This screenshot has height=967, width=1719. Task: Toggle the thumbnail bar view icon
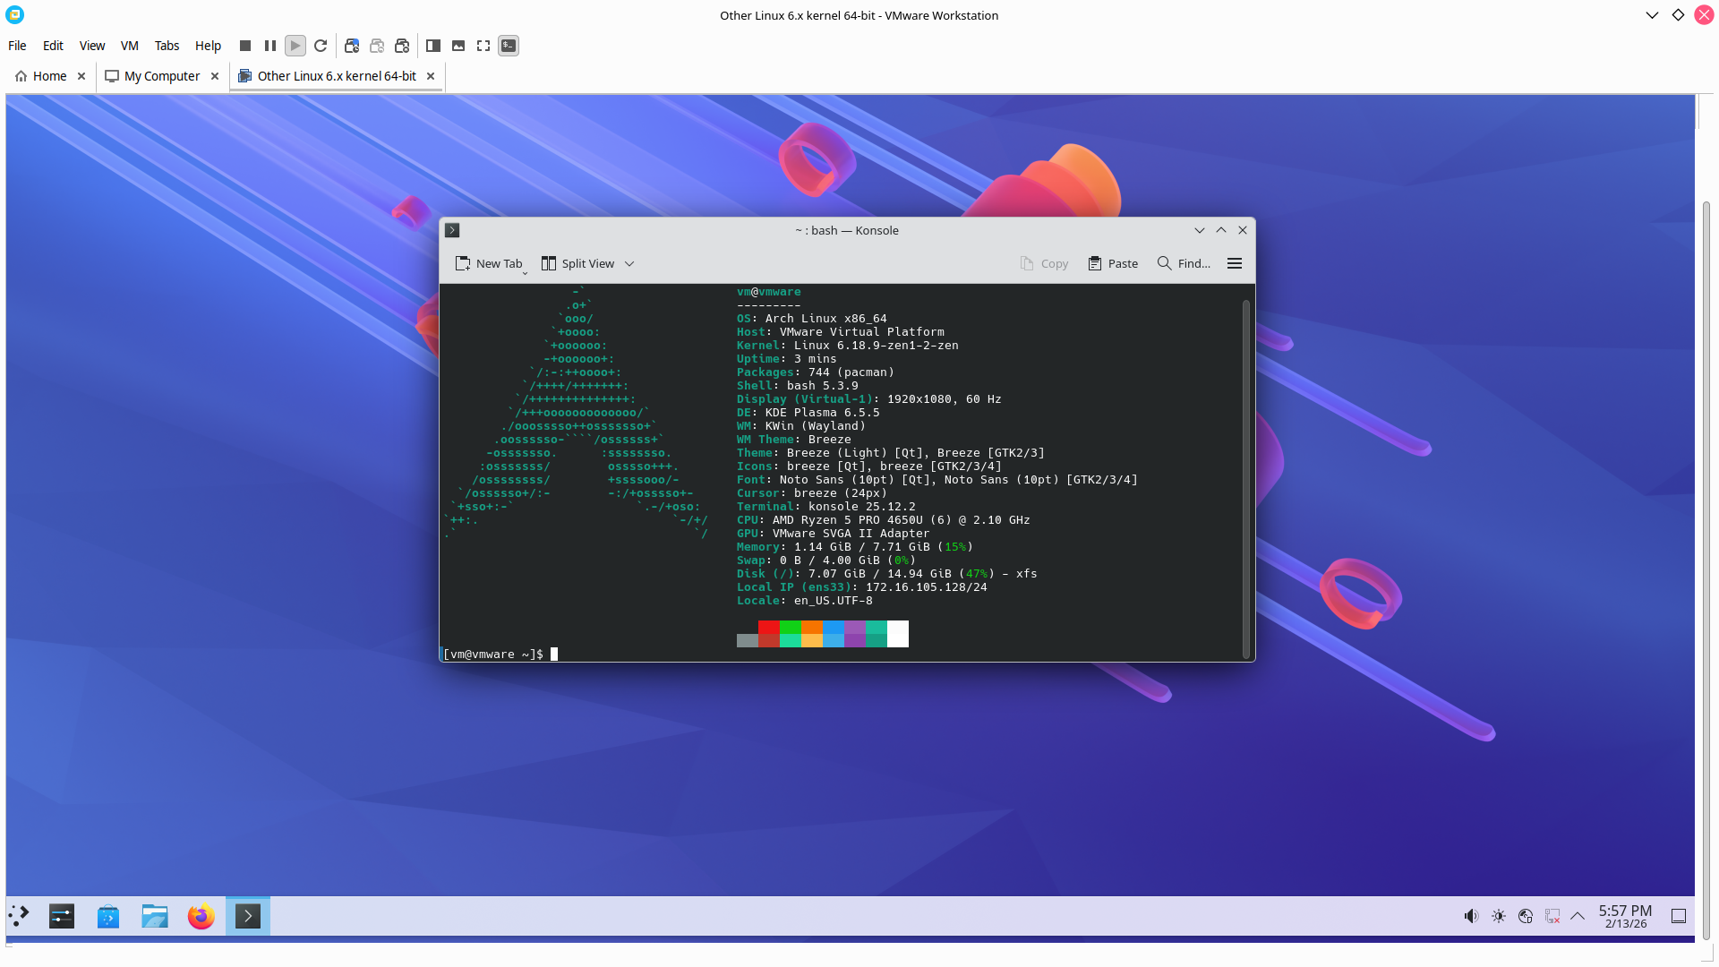click(x=458, y=46)
